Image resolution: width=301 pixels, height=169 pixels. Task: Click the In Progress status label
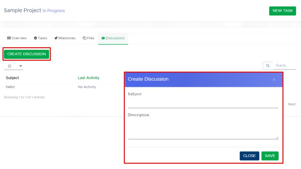click(54, 11)
